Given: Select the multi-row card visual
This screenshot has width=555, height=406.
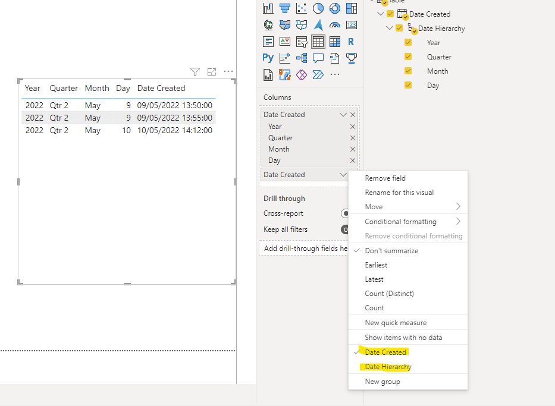Looking at the screenshot, I should (268, 42).
